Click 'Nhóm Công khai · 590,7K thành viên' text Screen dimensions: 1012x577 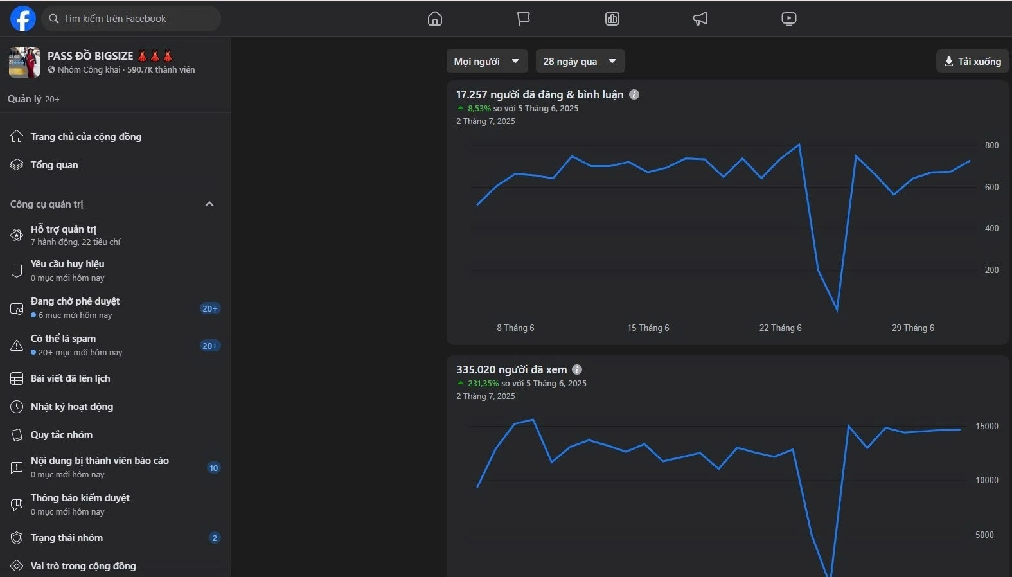127,70
